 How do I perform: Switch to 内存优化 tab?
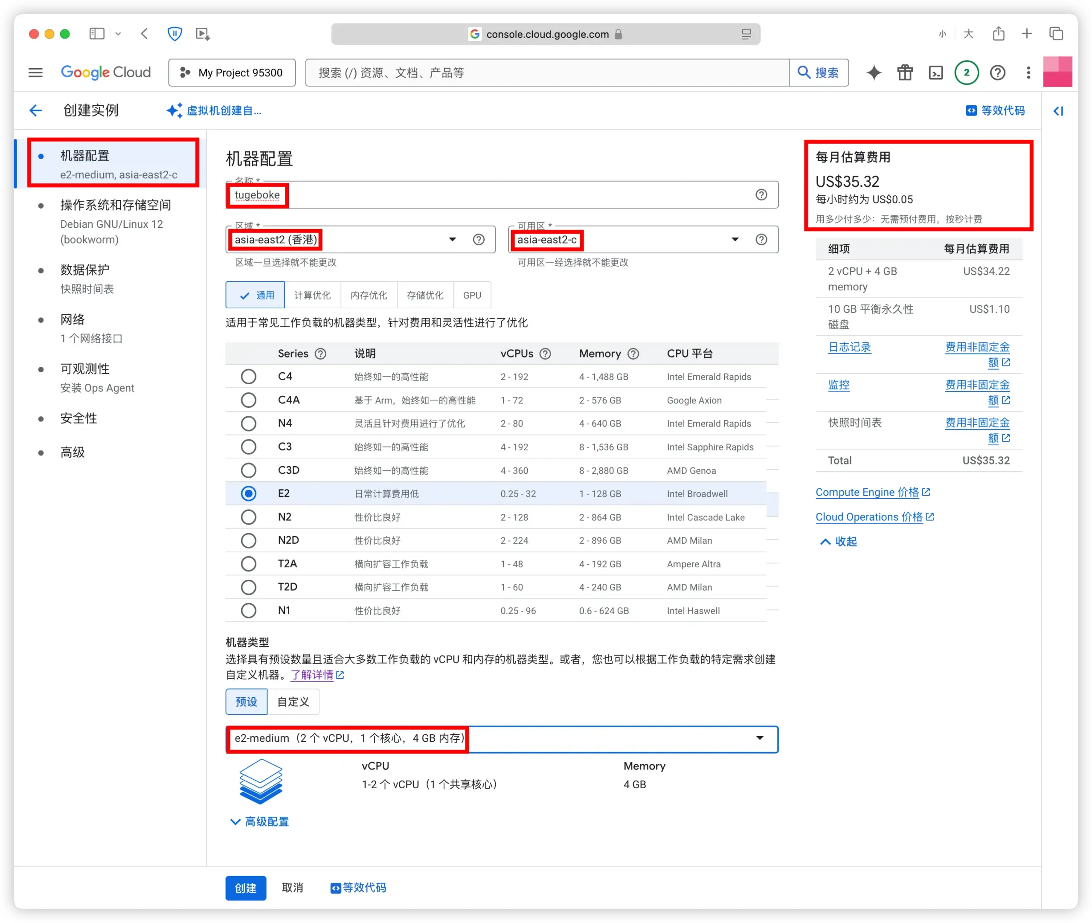(x=369, y=295)
